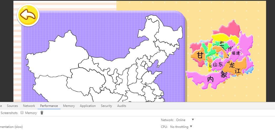The width and height of the screenshot is (275, 130).
Task: Open the Audits tab
Action: [x=122, y=106]
